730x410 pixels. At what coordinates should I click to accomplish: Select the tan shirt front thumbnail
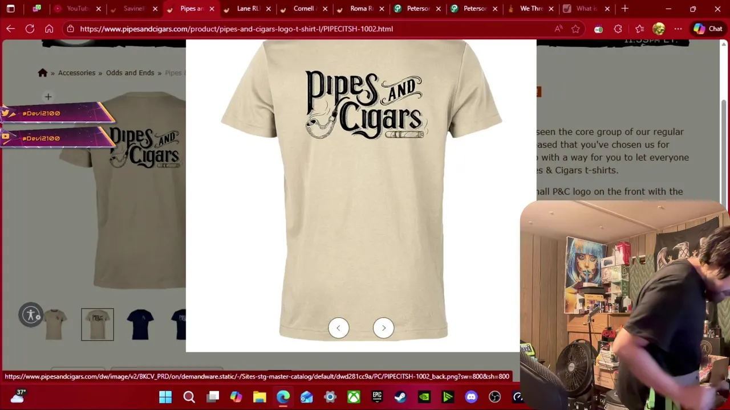coord(55,325)
